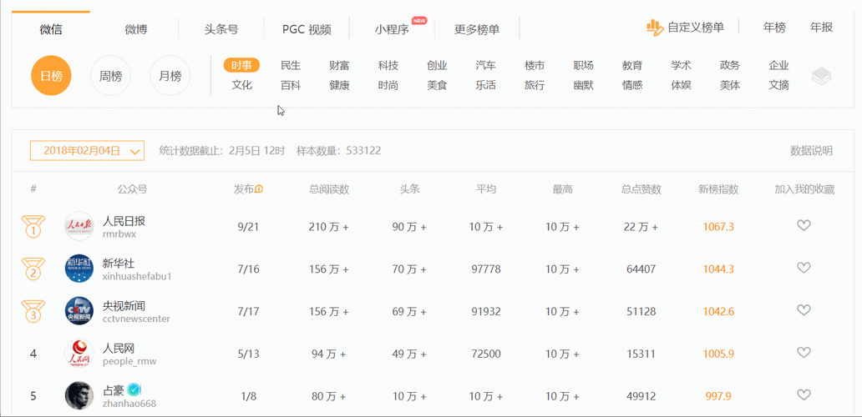The width and height of the screenshot is (862, 417).
Task: Click the 人民网 account avatar
Action: click(x=79, y=353)
